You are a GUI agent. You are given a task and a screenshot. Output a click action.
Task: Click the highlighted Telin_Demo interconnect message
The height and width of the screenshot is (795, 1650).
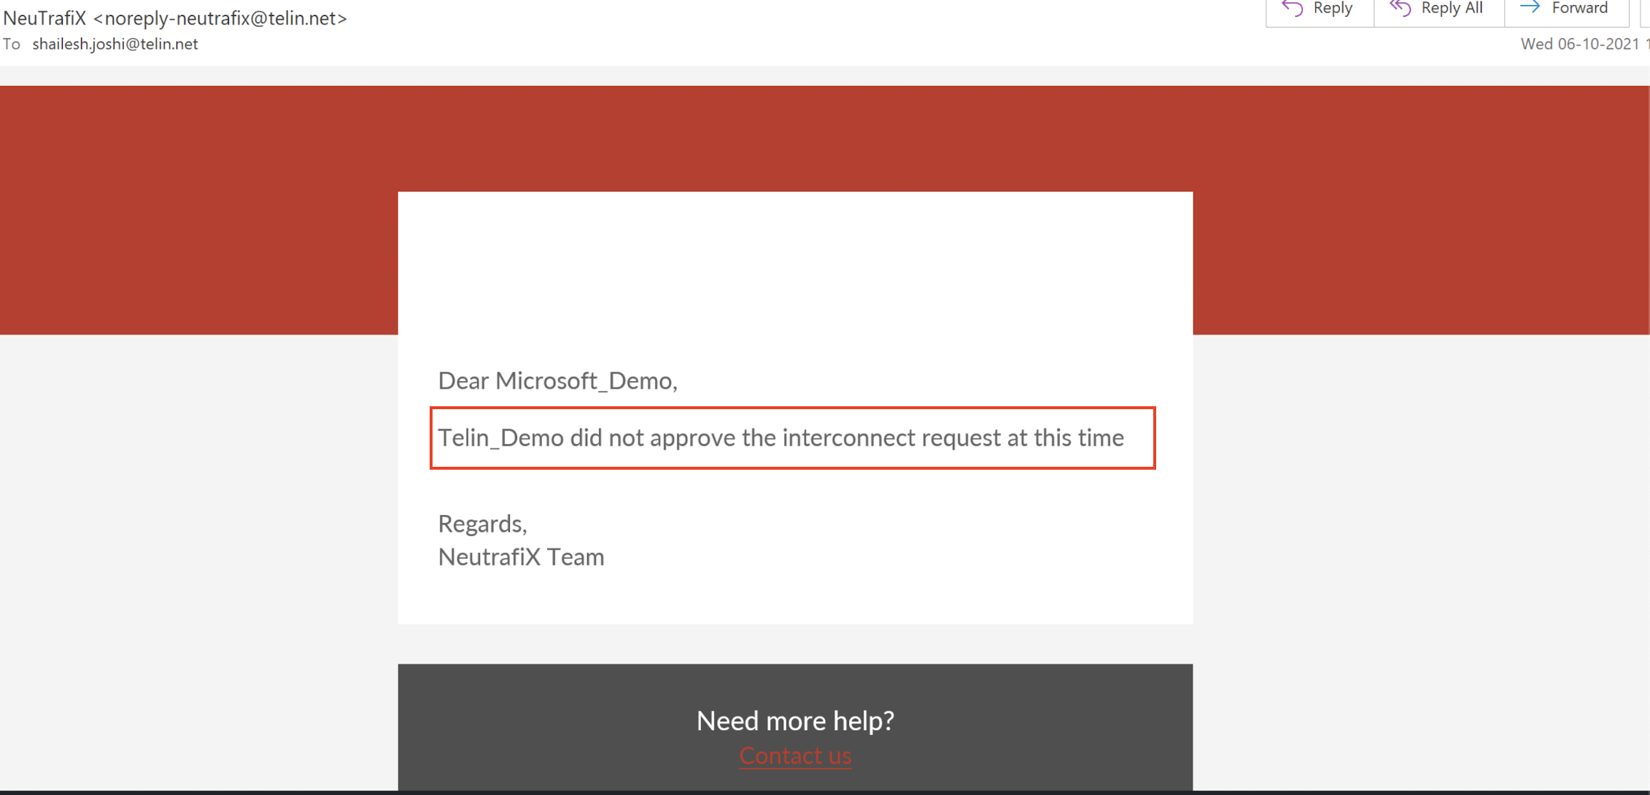[781, 438]
